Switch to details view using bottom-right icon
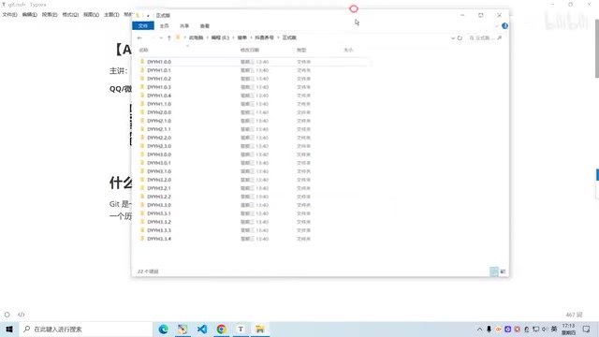This screenshot has width=599, height=337. [494, 271]
